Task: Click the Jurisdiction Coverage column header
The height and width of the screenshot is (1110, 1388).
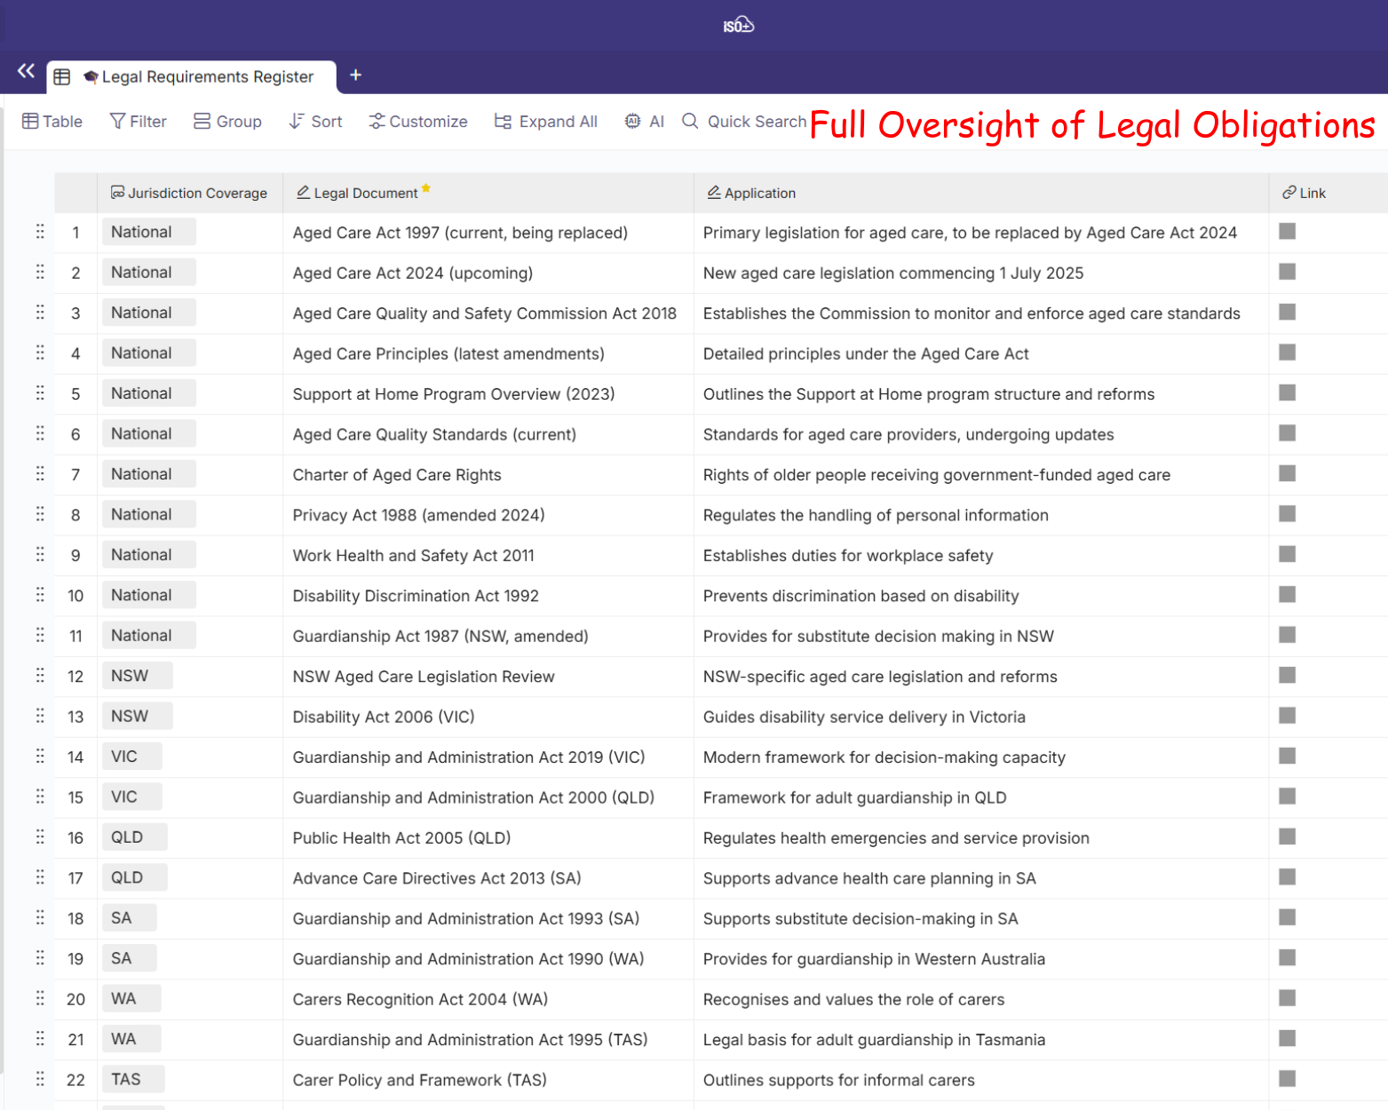Action: click(189, 193)
